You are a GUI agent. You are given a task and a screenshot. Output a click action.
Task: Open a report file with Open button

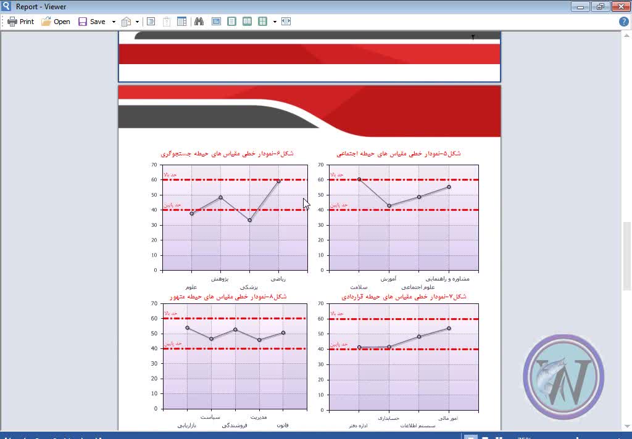click(x=56, y=22)
